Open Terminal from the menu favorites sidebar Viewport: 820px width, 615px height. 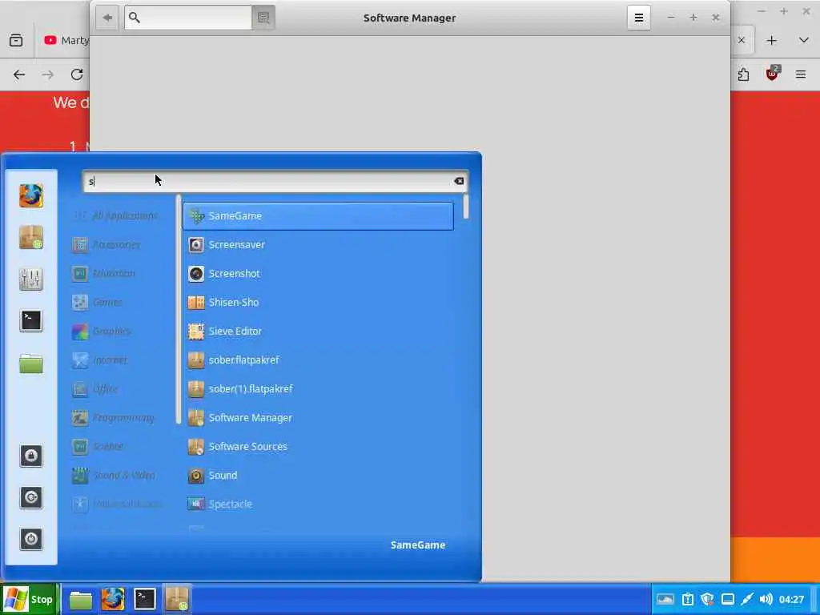(31, 320)
